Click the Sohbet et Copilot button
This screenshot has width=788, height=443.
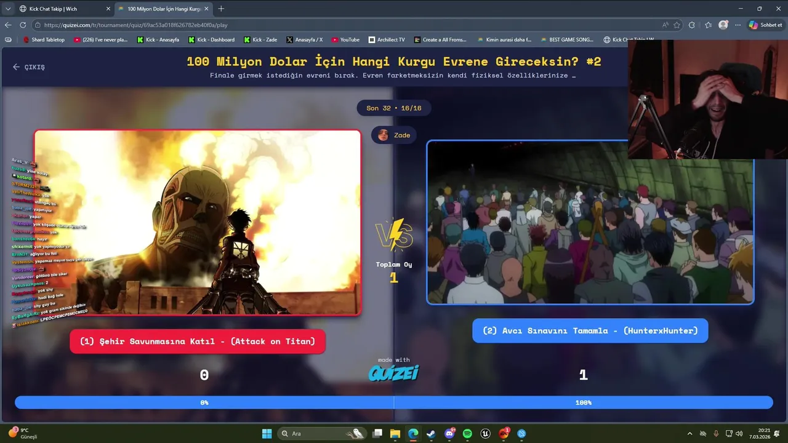pyautogui.click(x=765, y=25)
